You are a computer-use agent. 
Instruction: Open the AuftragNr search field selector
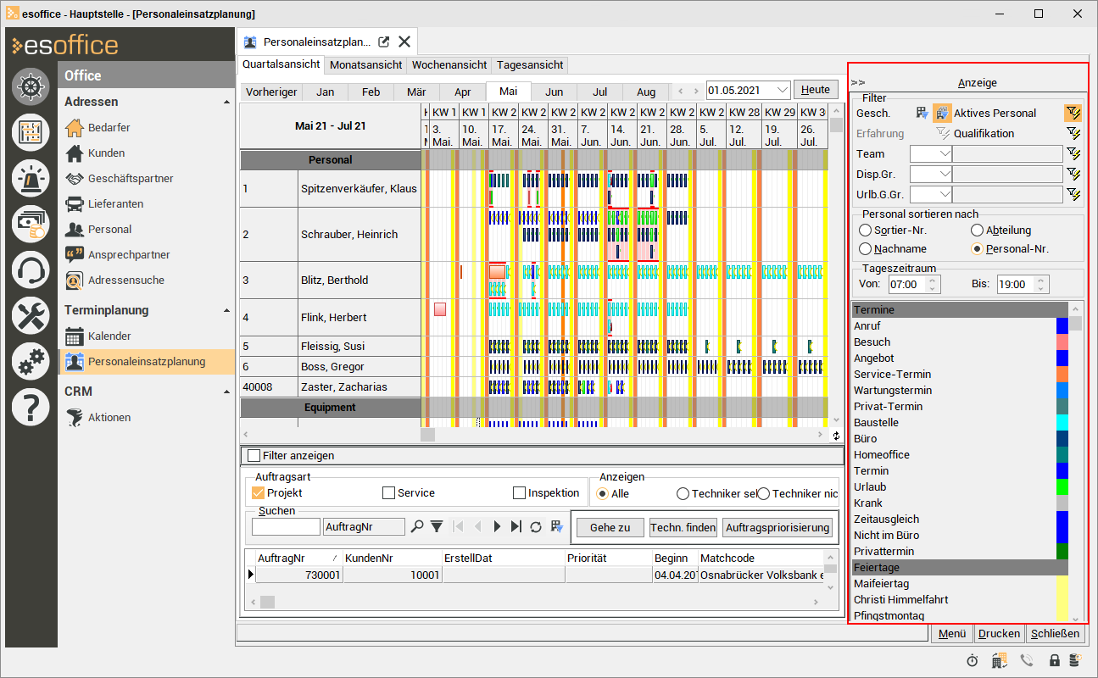(364, 527)
